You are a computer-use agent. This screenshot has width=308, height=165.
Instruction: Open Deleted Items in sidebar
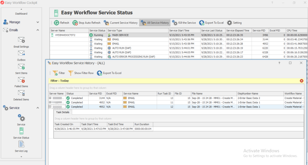21,94
